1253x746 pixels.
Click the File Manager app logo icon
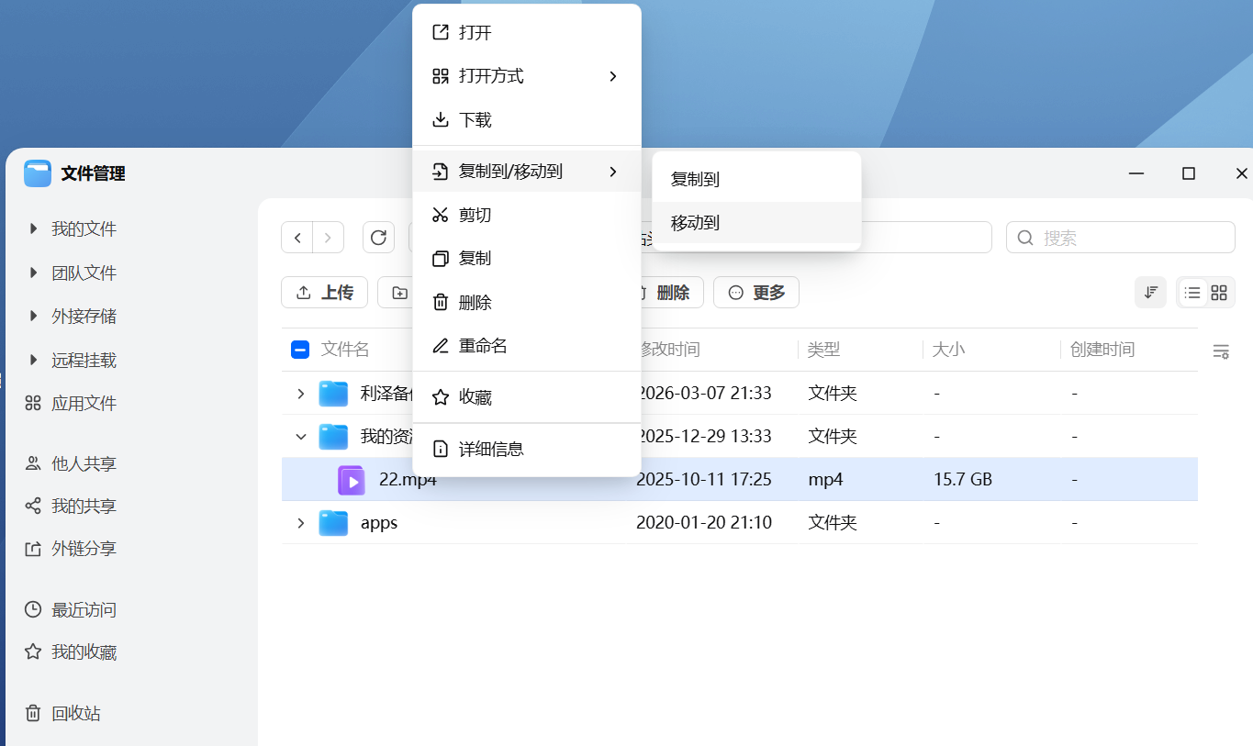pyautogui.click(x=38, y=173)
